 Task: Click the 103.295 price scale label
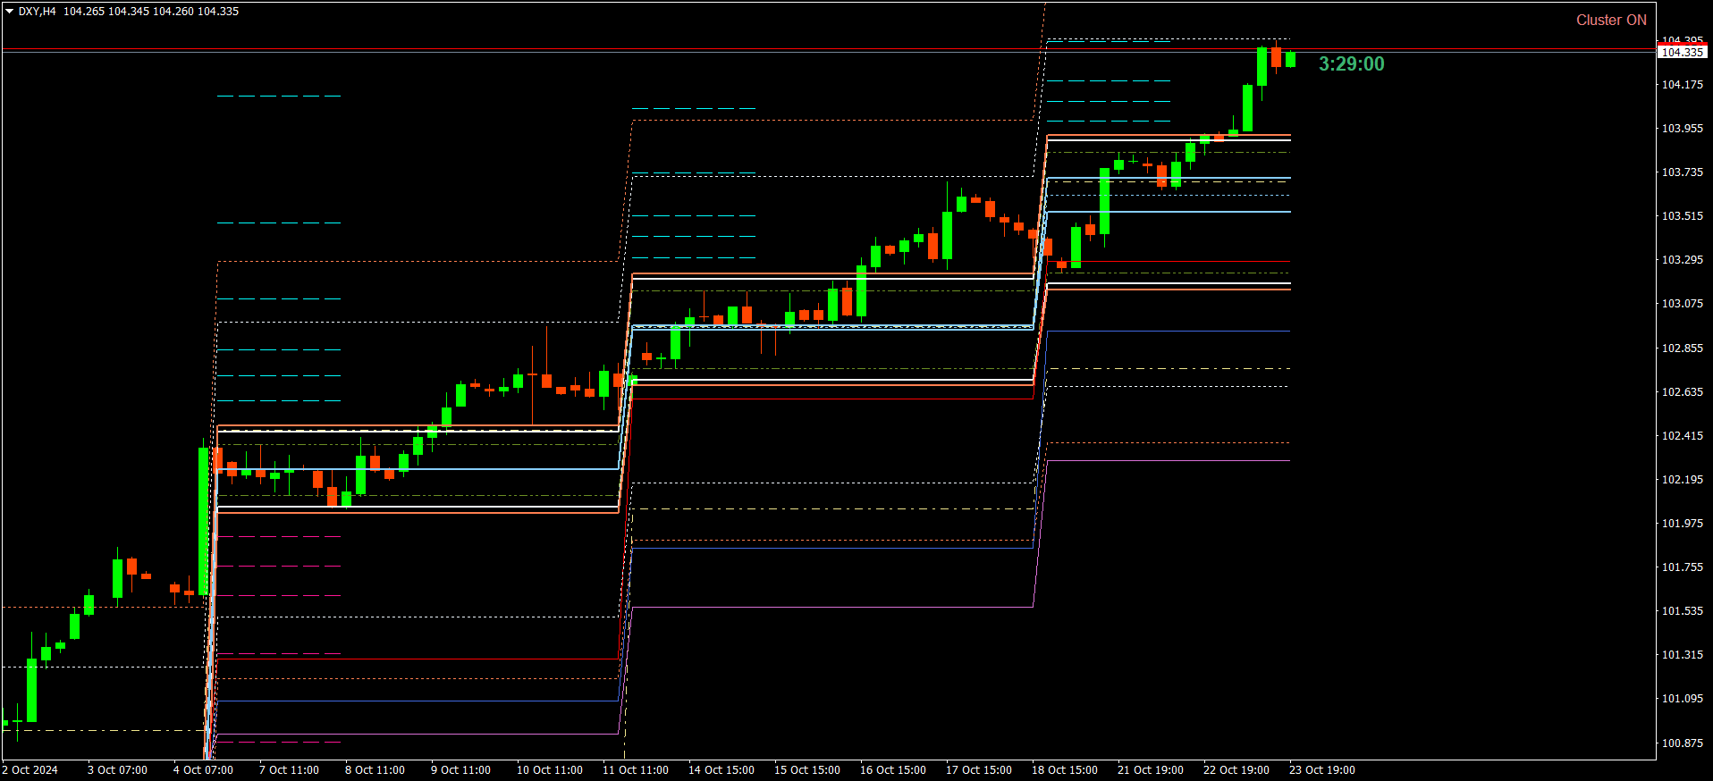[1682, 260]
